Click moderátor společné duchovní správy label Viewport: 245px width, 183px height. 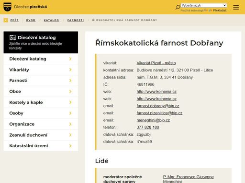[122, 179]
